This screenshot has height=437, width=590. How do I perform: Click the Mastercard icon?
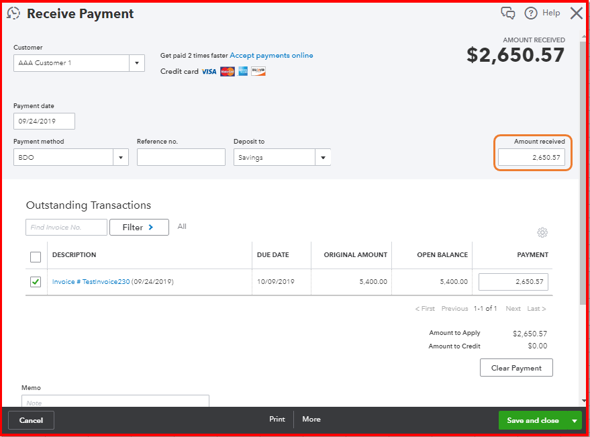tap(227, 71)
